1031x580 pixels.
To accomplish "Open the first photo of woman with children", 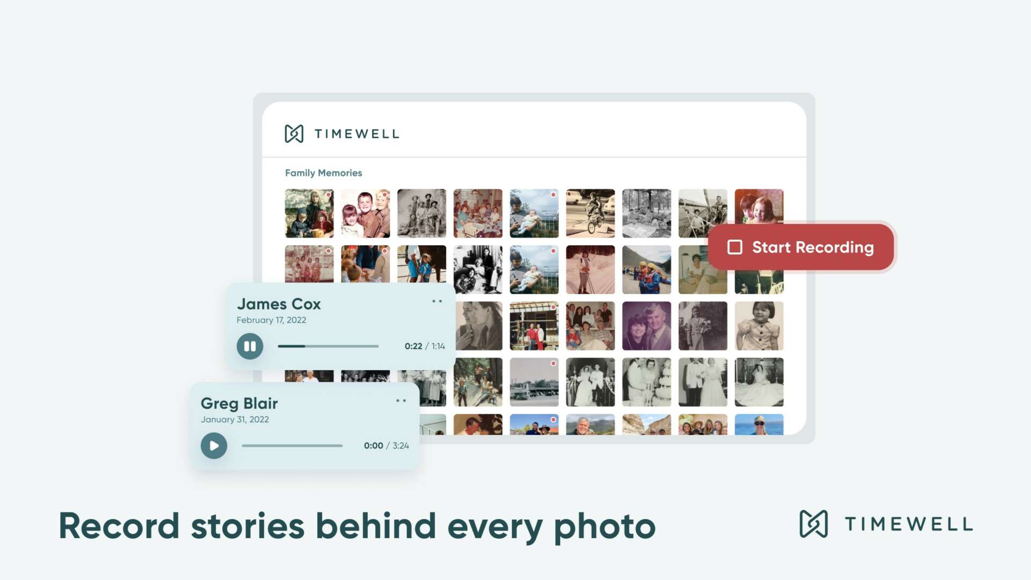I will pos(309,213).
